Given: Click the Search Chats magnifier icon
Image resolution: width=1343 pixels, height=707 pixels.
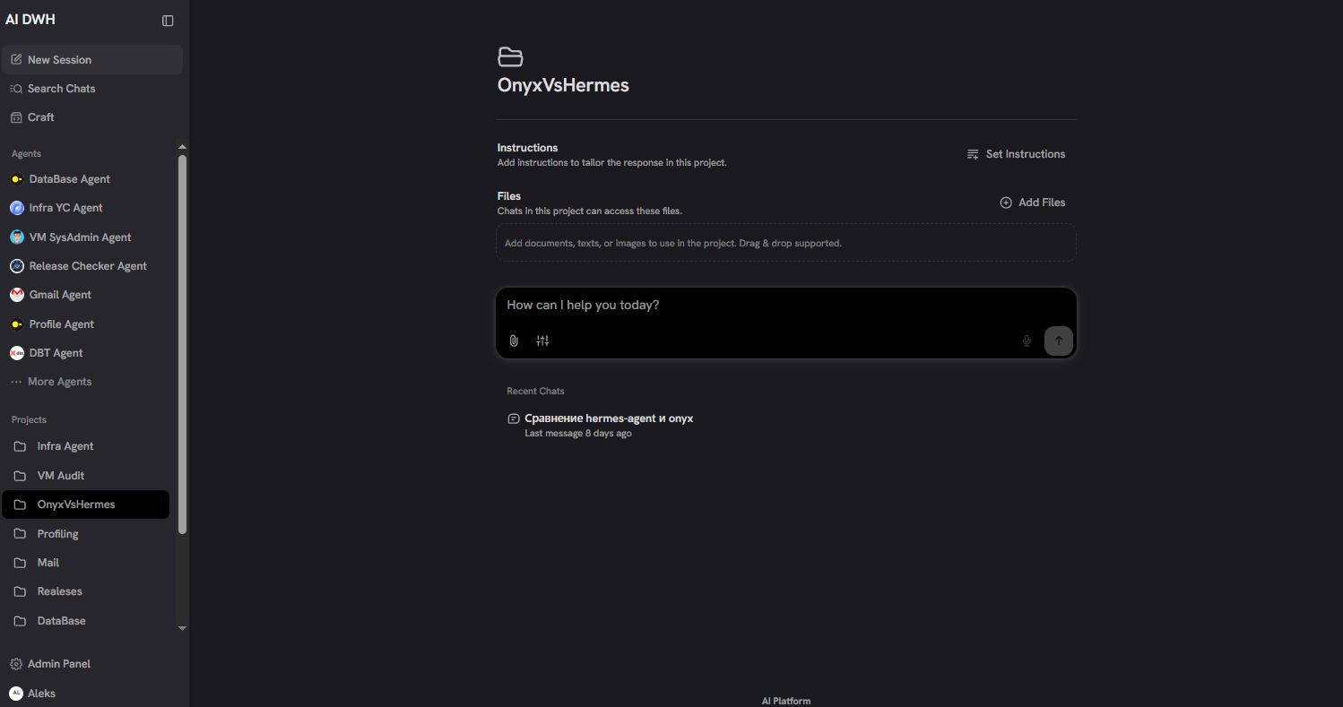Looking at the screenshot, I should tap(16, 89).
